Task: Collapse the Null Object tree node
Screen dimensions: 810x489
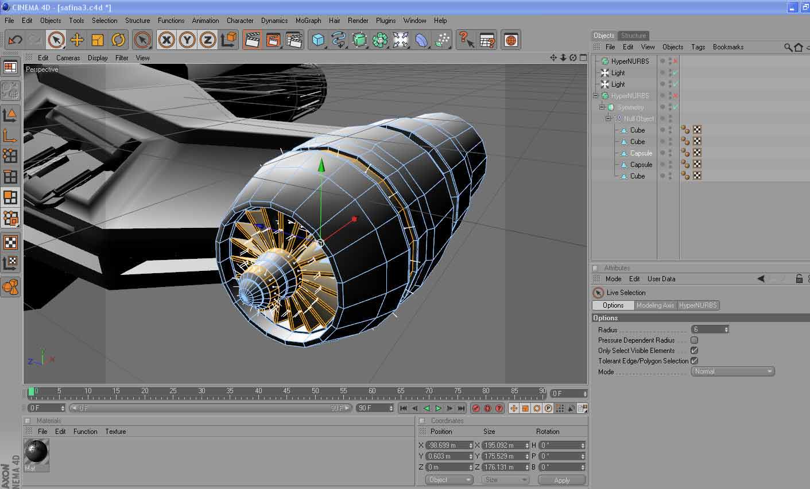Action: point(608,119)
